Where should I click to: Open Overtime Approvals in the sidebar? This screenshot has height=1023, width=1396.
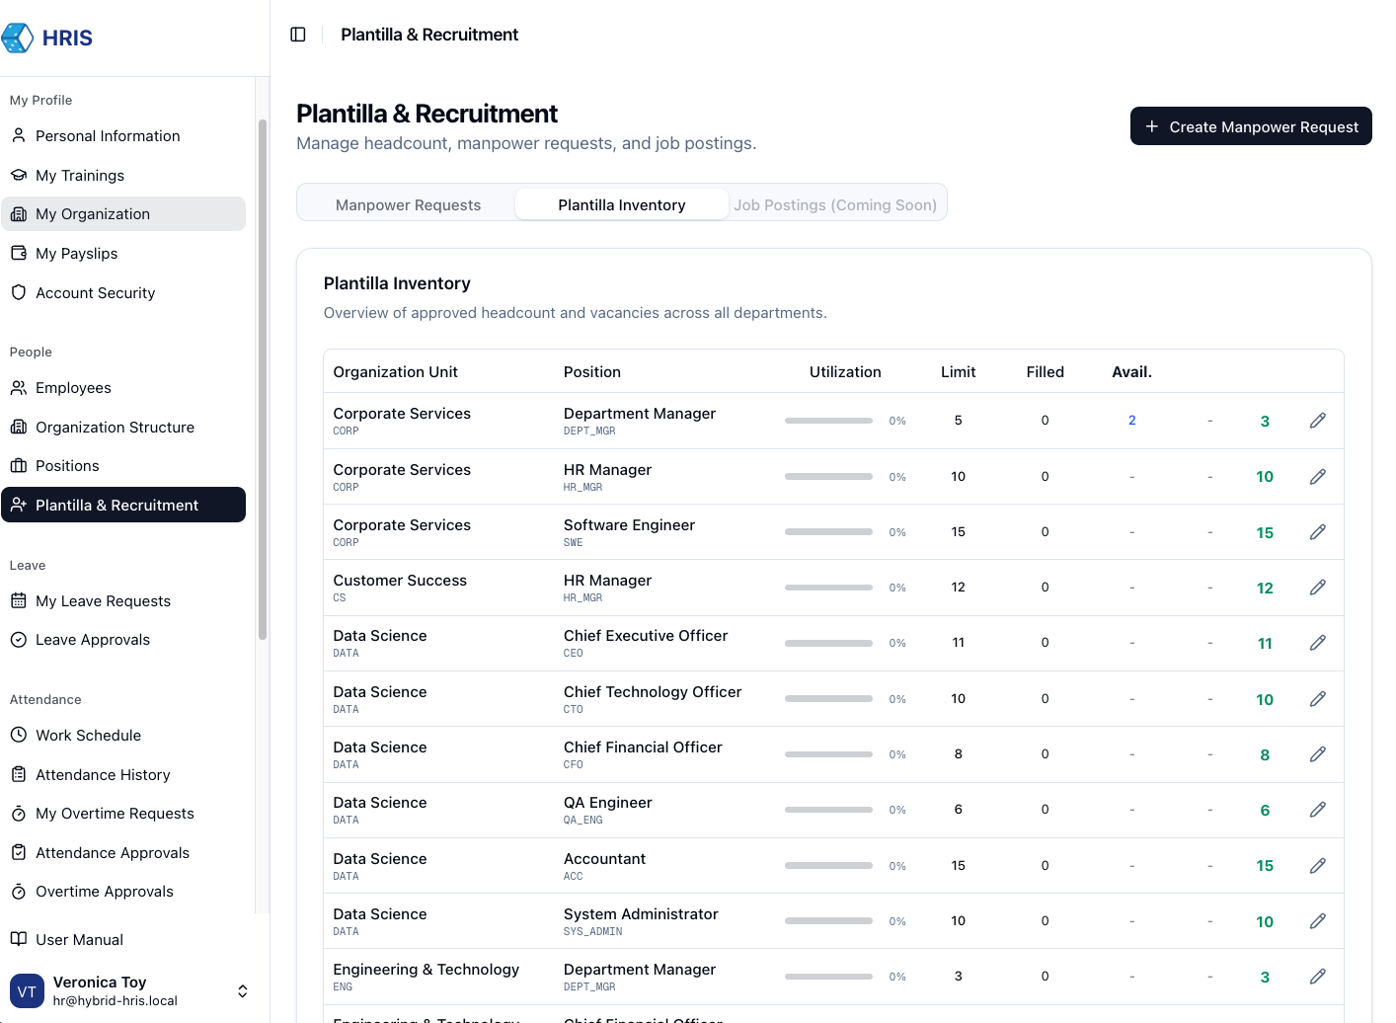coord(103,891)
